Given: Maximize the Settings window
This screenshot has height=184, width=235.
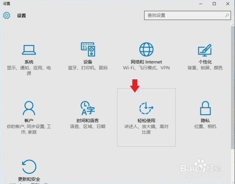Looking at the screenshot, I should (214, 4).
